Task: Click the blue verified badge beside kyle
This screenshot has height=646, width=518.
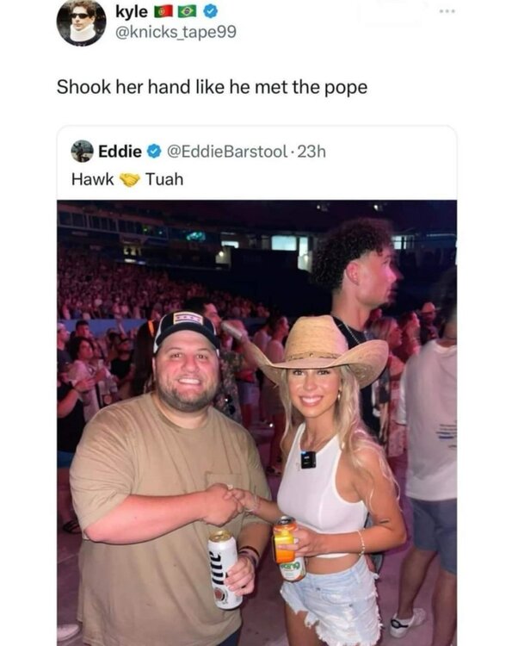Action: (x=211, y=12)
